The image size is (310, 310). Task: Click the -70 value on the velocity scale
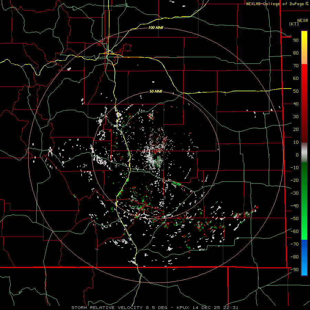tap(294, 244)
